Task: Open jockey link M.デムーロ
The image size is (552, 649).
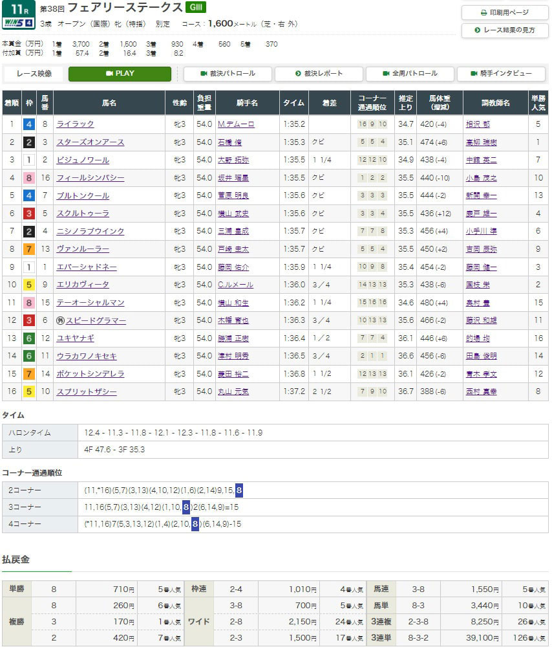Action: click(236, 124)
